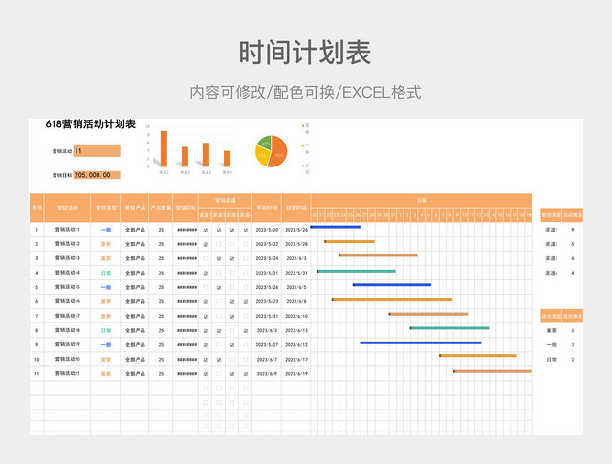Image resolution: width=612 pixels, height=464 pixels.
Task: Select the orange Gantt bar for 营销活动12
Action: (350, 241)
